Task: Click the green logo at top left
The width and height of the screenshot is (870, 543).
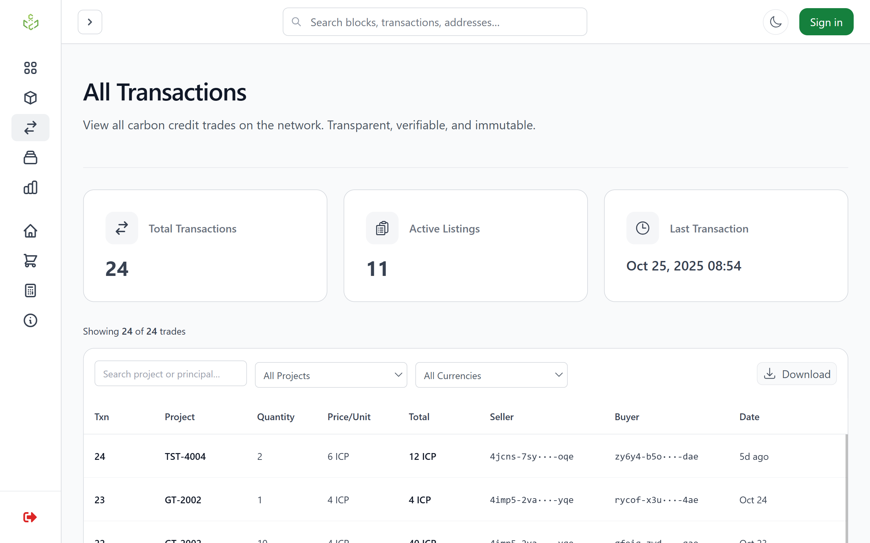Action: pyautogui.click(x=31, y=22)
